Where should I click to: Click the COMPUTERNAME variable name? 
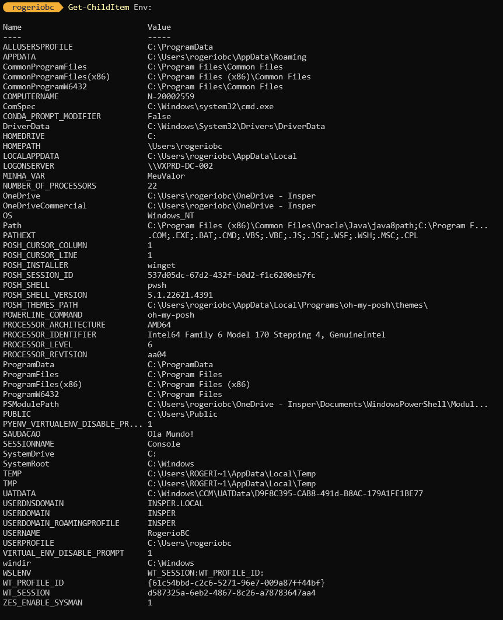pyautogui.click(x=31, y=96)
